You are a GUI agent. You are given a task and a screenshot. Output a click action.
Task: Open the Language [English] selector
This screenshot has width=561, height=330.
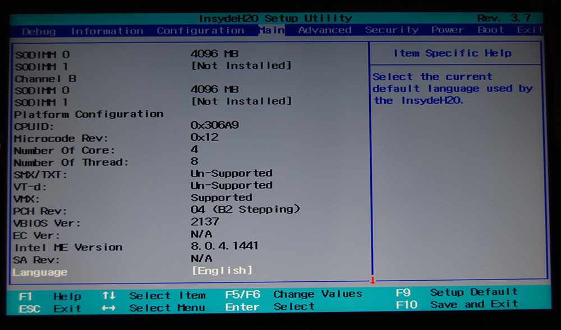(x=222, y=271)
